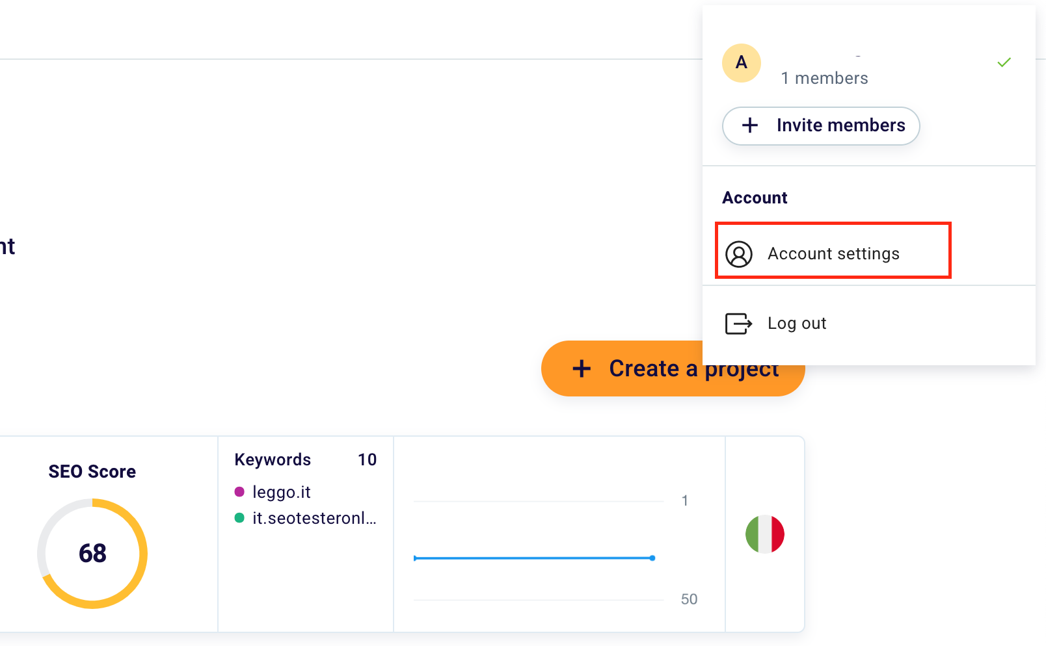Click the blue ranking trend line endpoint
This screenshot has width=1046, height=646.
click(x=652, y=558)
